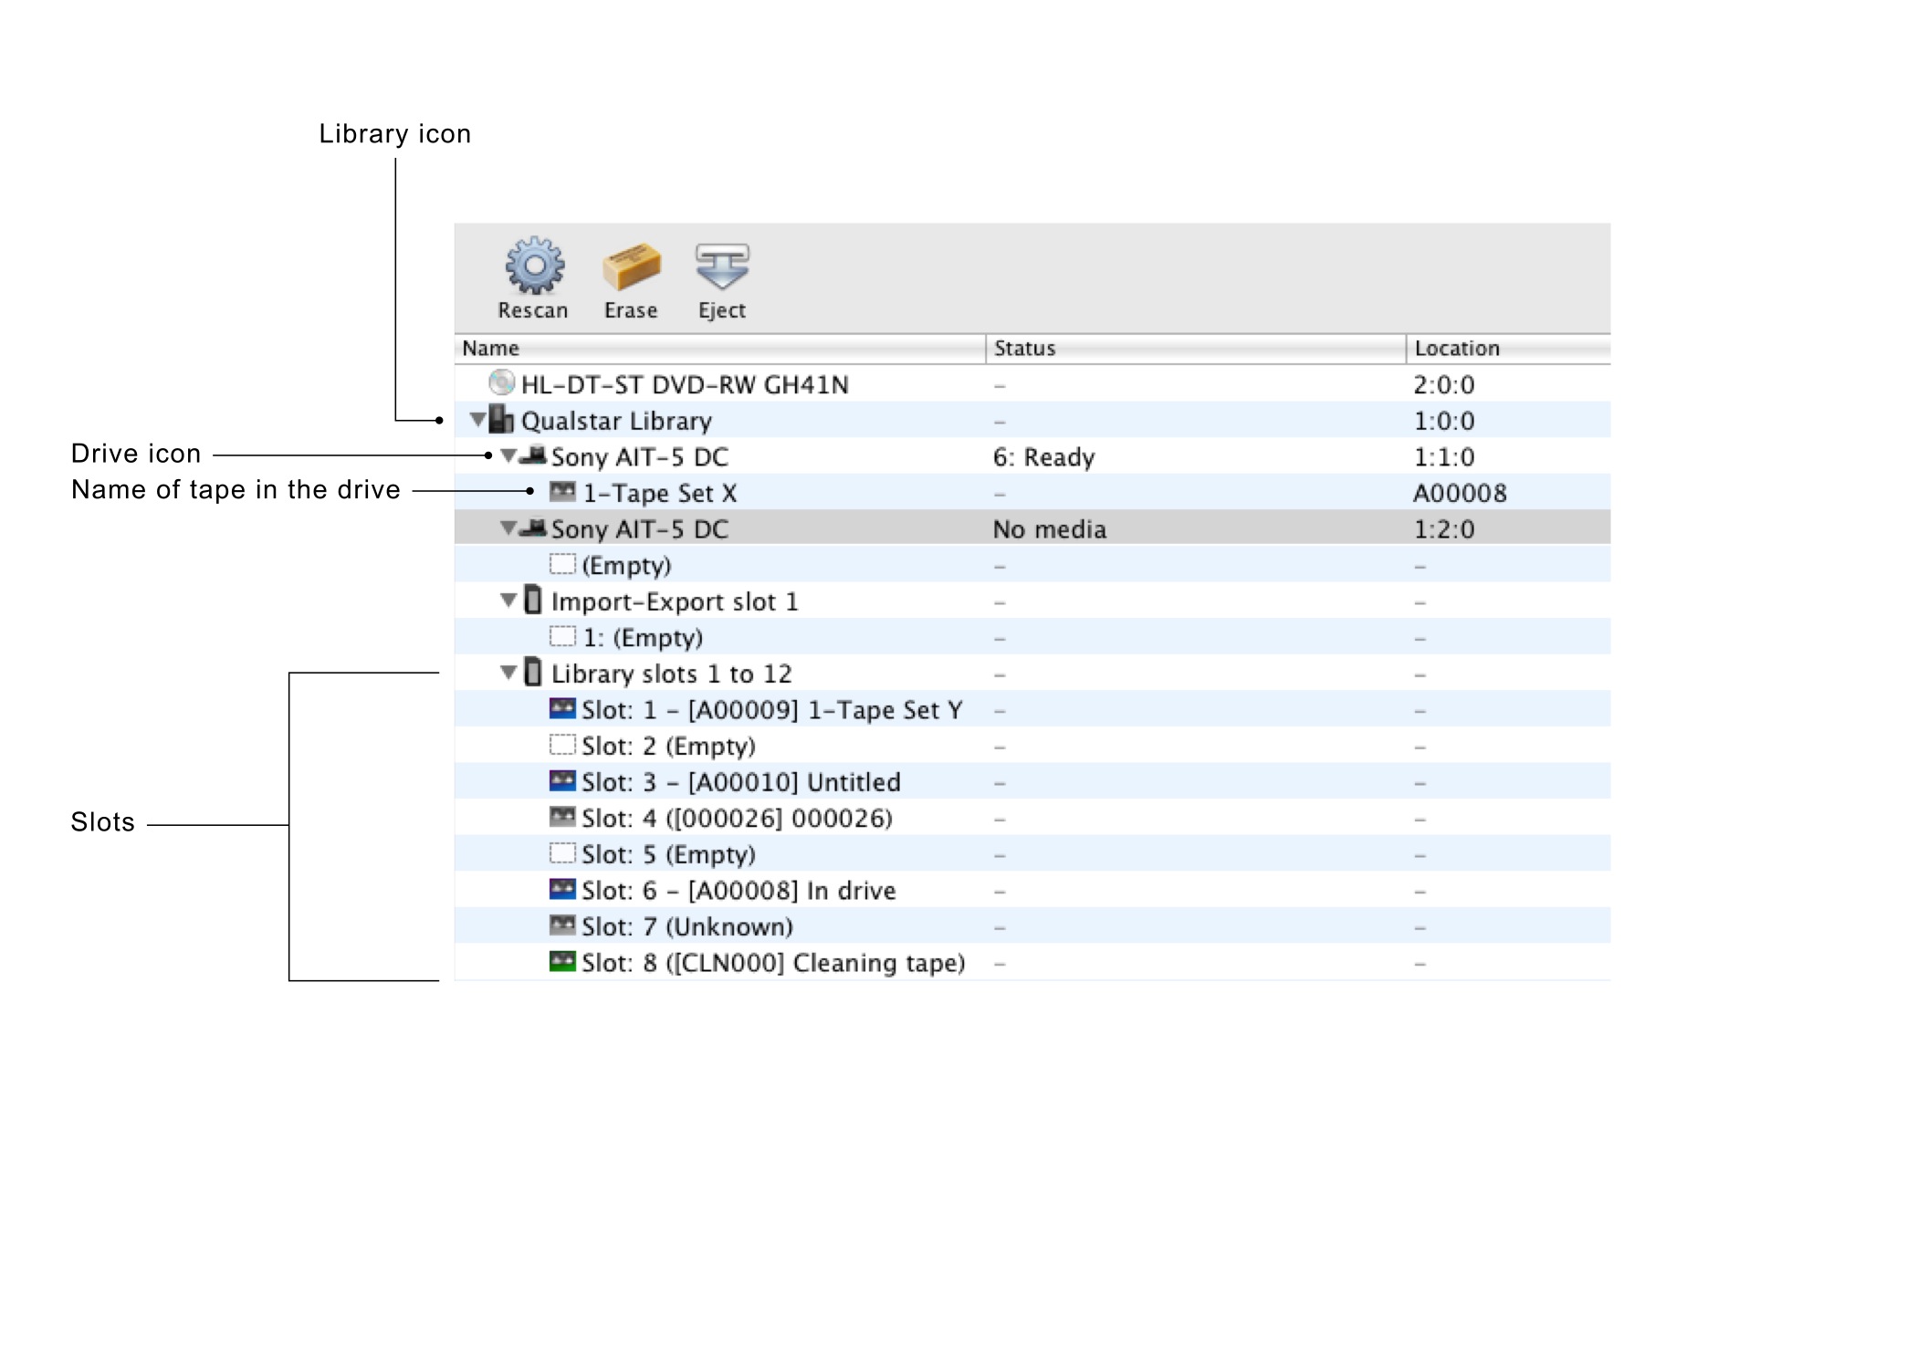
Task: Collapse the Library slots 1 to 12 group
Action: pyautogui.click(x=508, y=673)
